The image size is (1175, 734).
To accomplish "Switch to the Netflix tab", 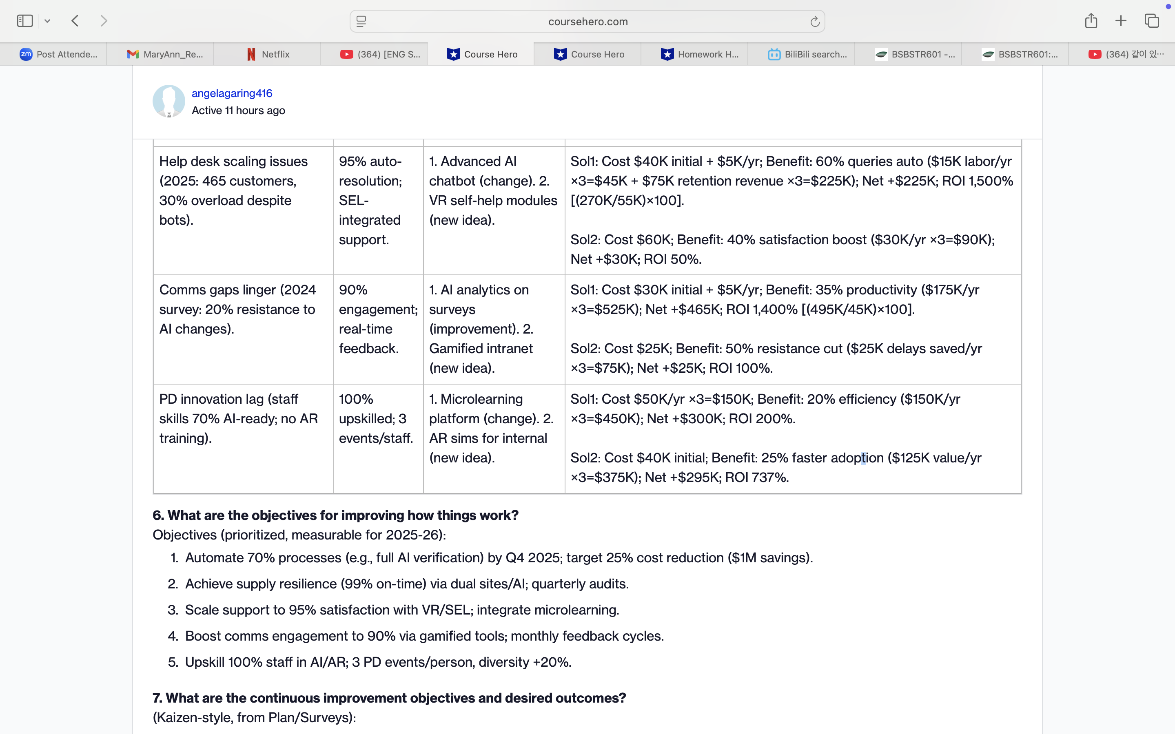I will point(267,54).
